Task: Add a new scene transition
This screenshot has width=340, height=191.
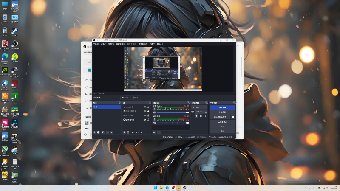Action: (196, 116)
